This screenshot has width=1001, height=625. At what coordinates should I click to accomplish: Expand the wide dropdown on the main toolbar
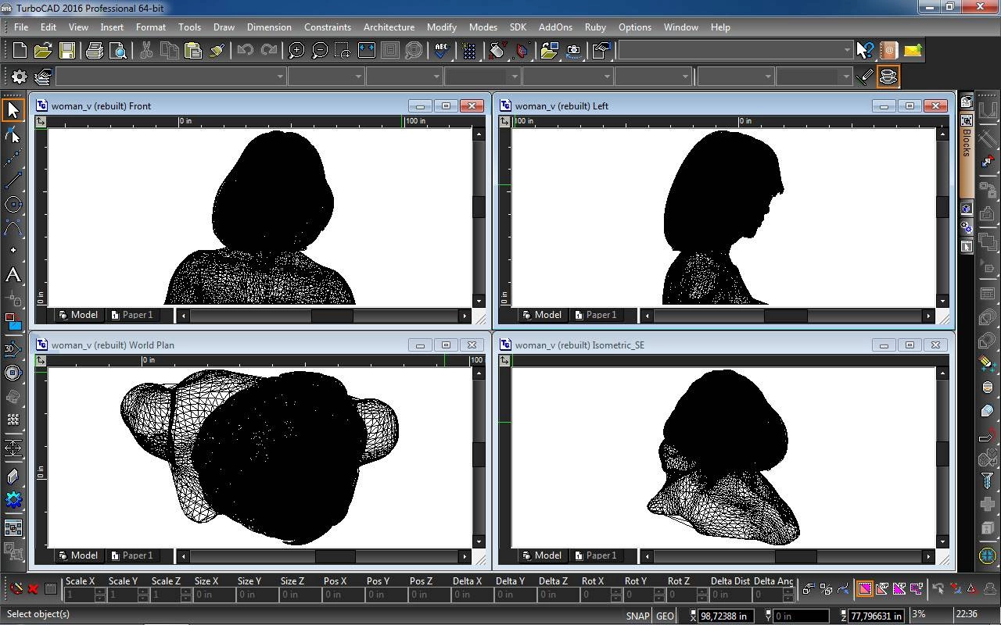pyautogui.click(x=847, y=51)
